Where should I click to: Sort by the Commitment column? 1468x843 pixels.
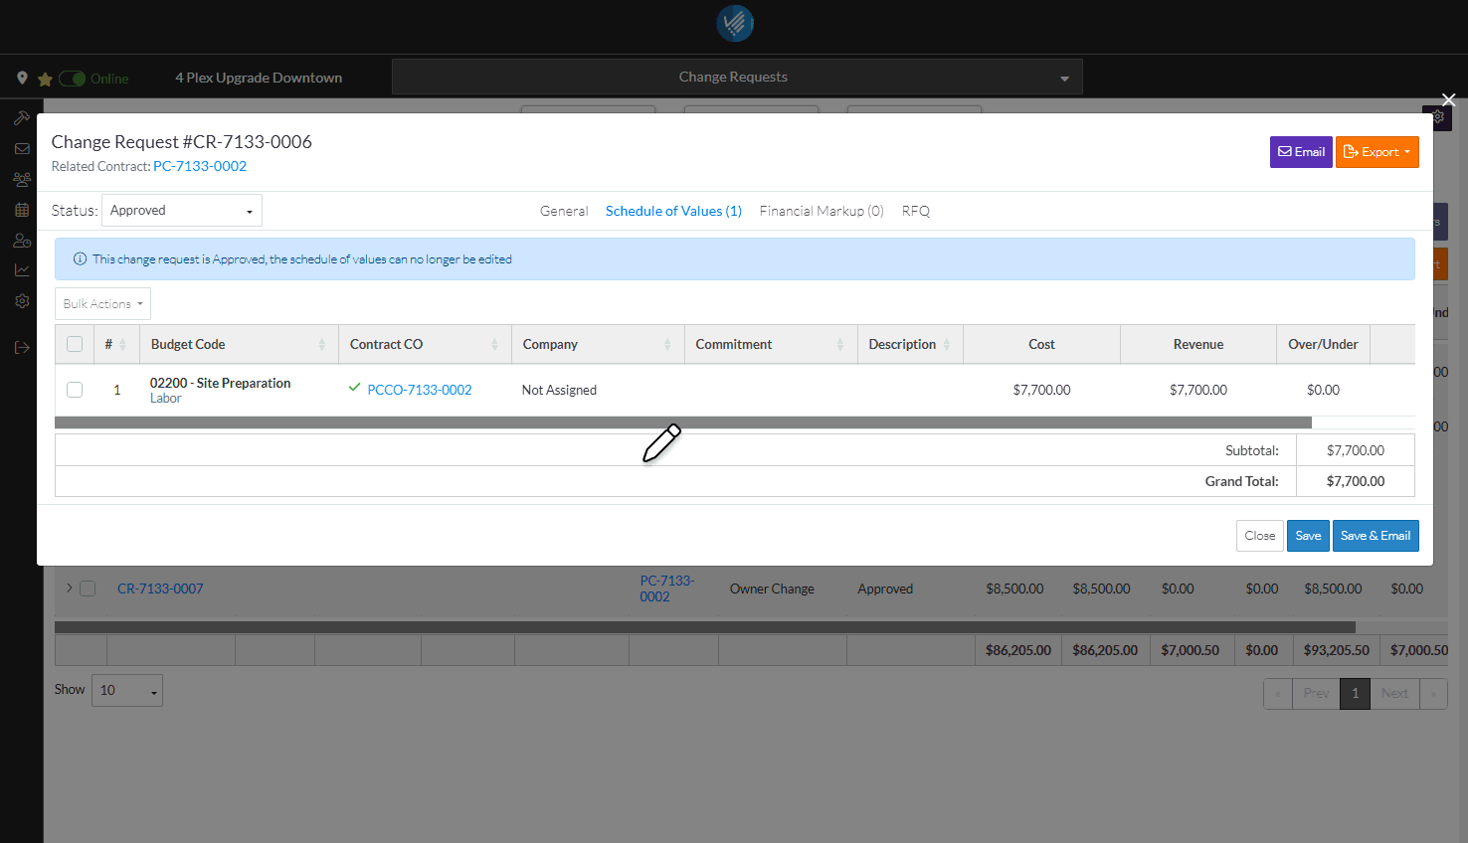pyautogui.click(x=771, y=344)
